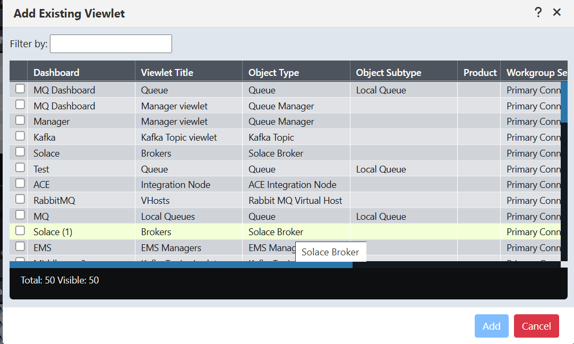Click 'Total: 50 Visible: 50' status text

click(59, 280)
